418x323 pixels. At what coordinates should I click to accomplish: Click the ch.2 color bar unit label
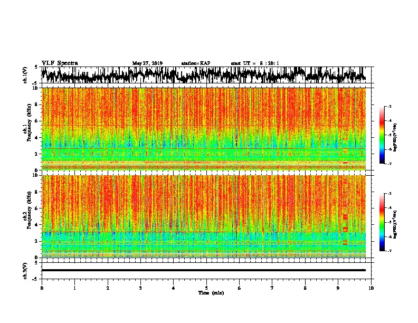pyautogui.click(x=395, y=224)
